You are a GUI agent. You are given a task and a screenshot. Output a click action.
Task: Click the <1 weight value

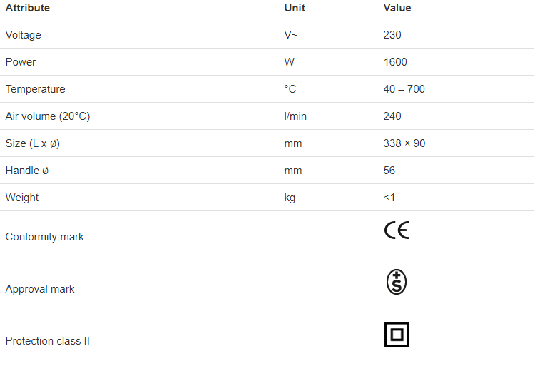(x=389, y=198)
